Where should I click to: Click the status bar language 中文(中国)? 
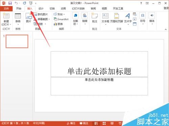point(39,123)
